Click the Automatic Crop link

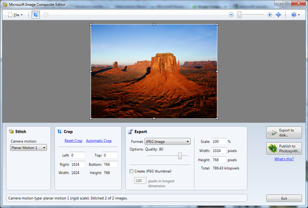coord(99,141)
